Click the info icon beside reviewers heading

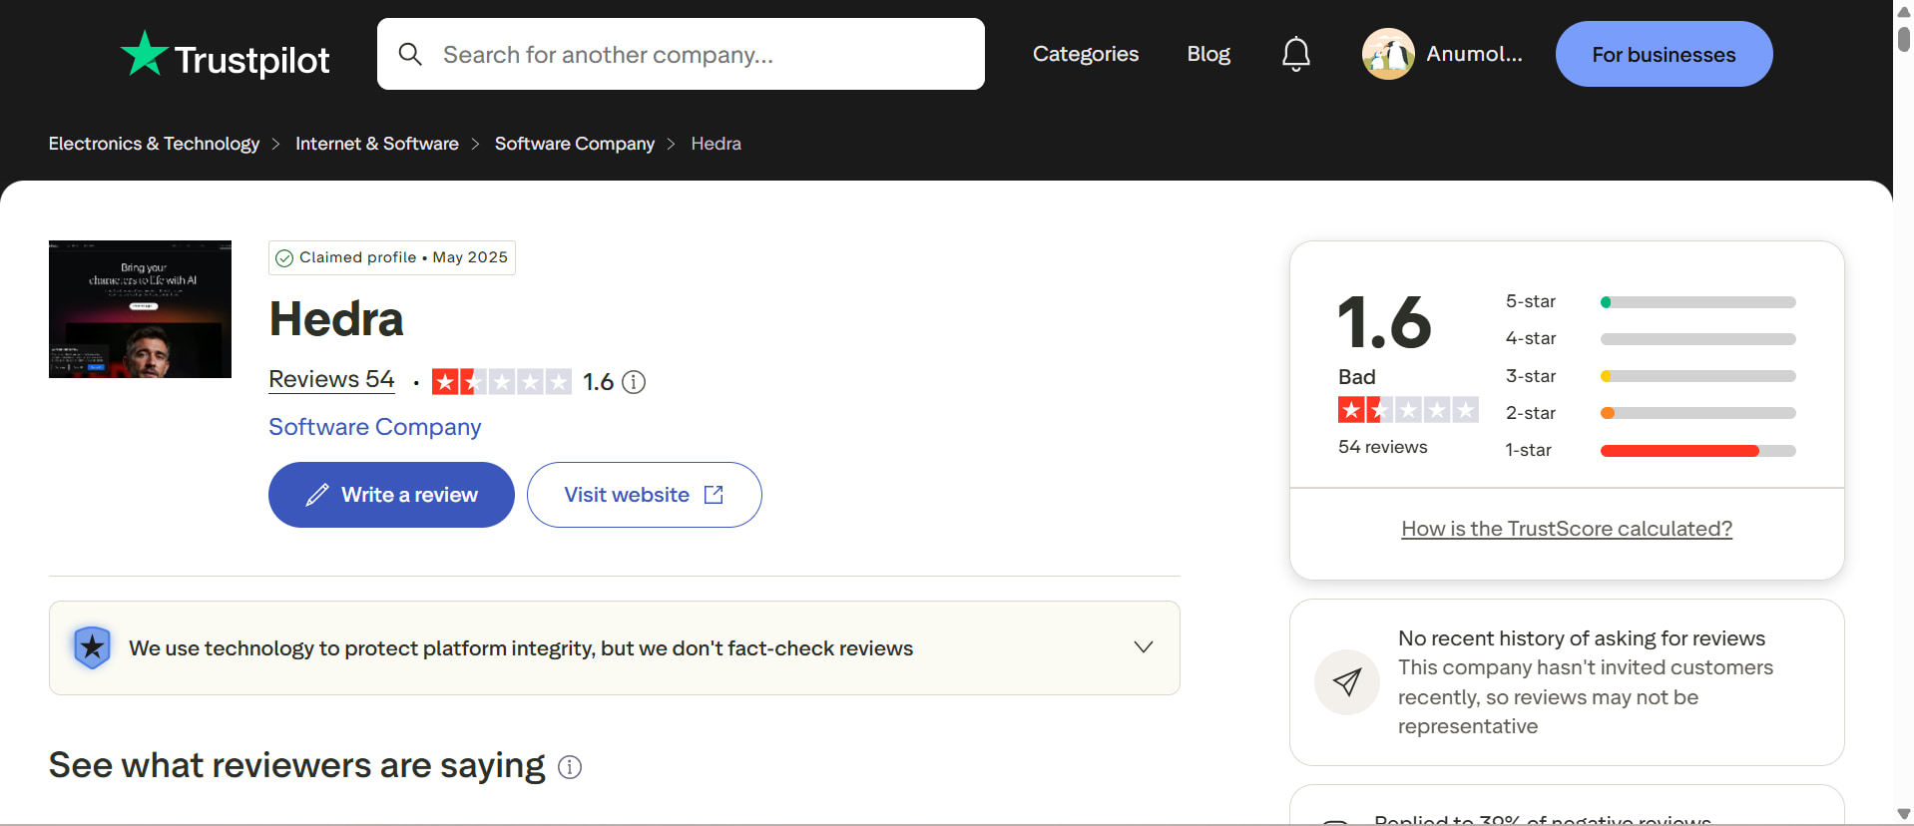click(x=570, y=767)
